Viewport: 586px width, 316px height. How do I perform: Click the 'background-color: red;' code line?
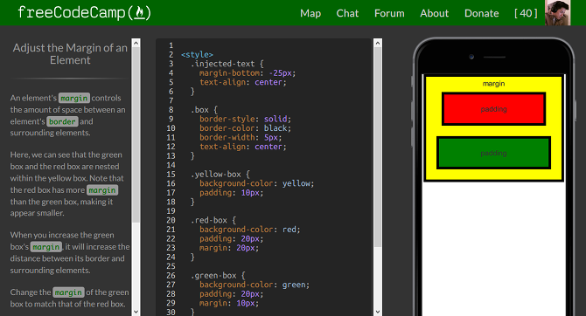(x=249, y=230)
